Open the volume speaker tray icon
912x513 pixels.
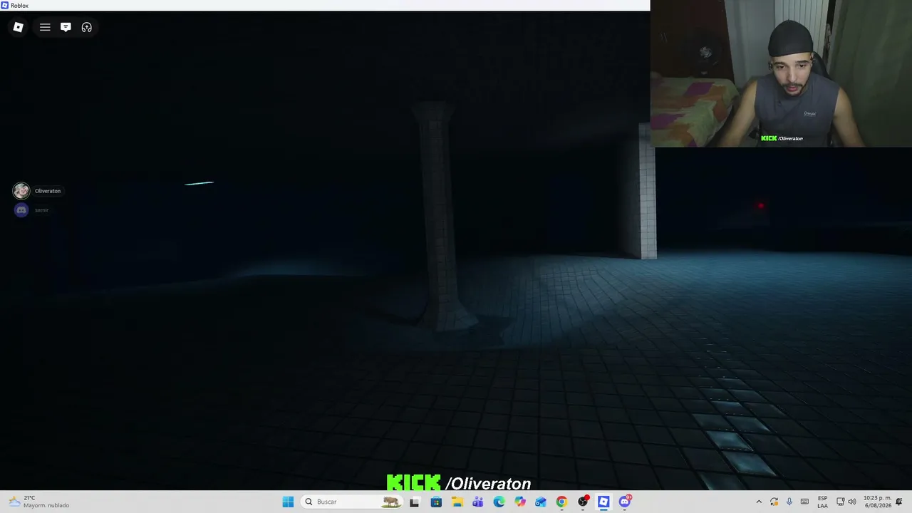(x=852, y=502)
